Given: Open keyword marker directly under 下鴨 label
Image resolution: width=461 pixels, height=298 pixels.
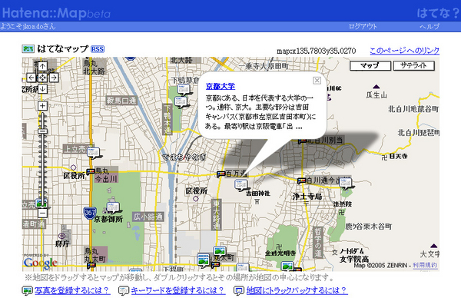Looking at the screenshot, I should (184, 90).
